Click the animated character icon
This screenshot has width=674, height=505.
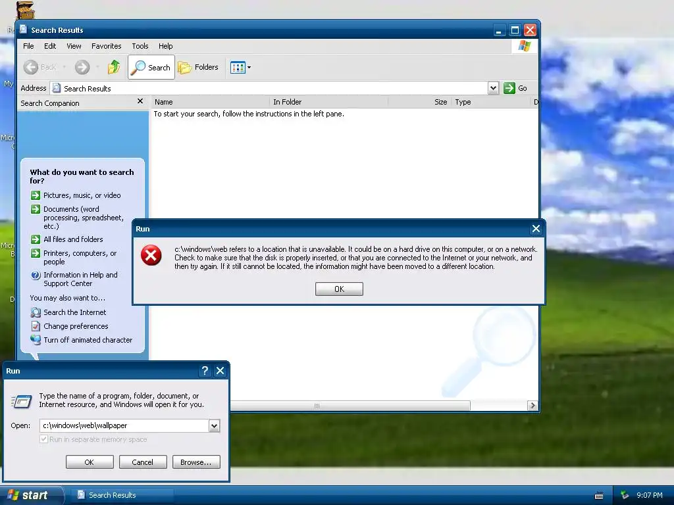[x=36, y=340]
